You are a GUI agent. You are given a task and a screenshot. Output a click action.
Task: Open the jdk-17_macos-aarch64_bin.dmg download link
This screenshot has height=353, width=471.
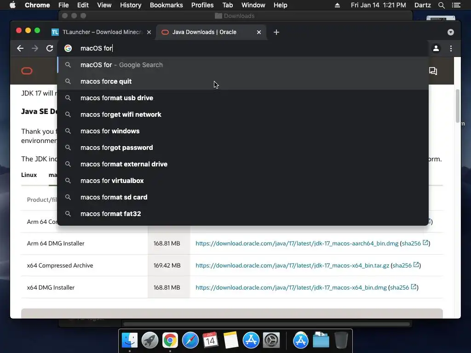pos(297,244)
